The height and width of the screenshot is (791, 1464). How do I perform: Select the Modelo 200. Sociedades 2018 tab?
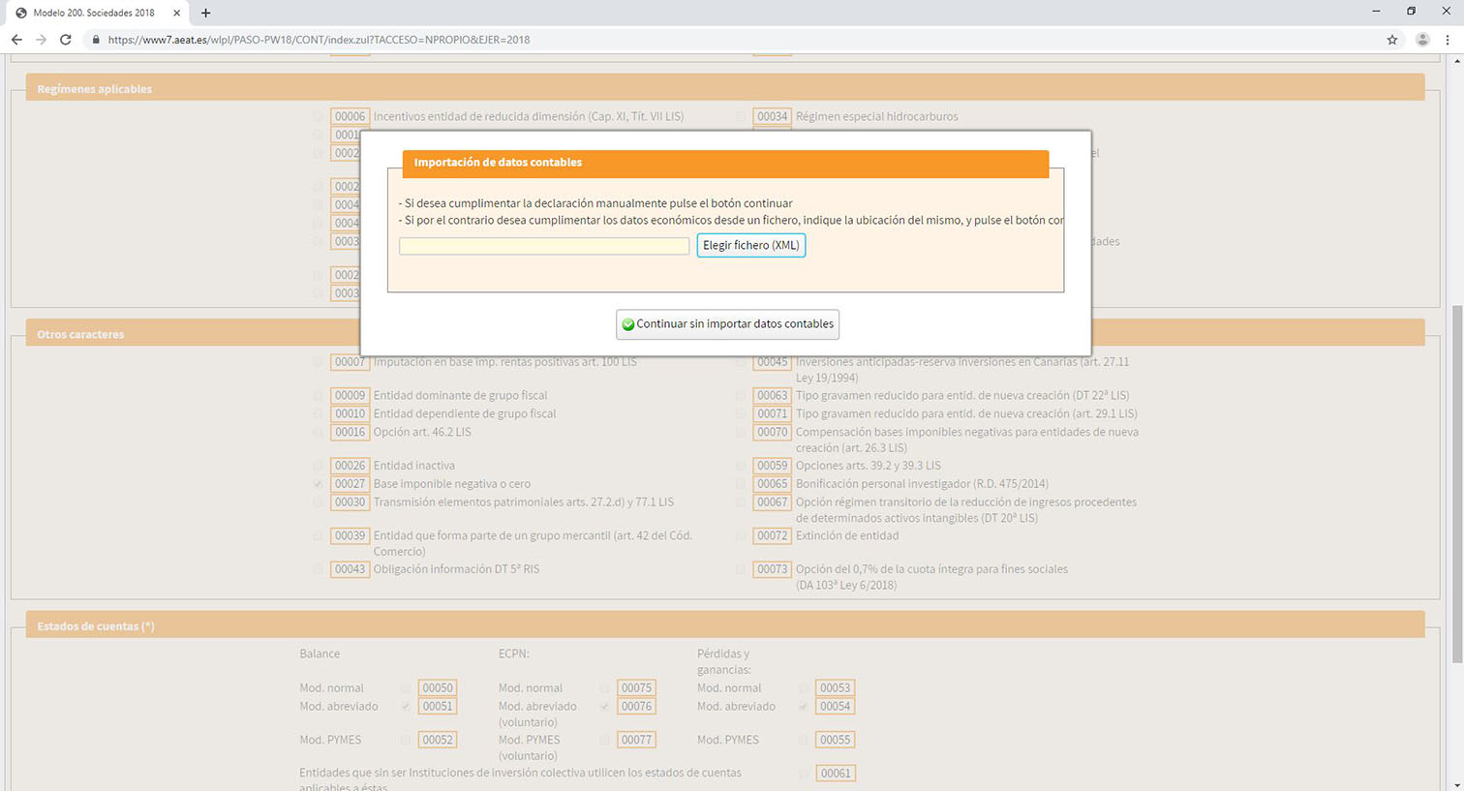(x=93, y=13)
